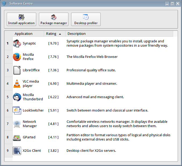This screenshot has width=182, height=166.
Task: Click the rating value [ 6.90 ]
Action: click(x=53, y=84)
